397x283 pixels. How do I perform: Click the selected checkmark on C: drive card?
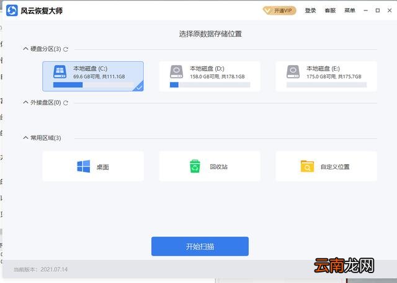[139, 87]
